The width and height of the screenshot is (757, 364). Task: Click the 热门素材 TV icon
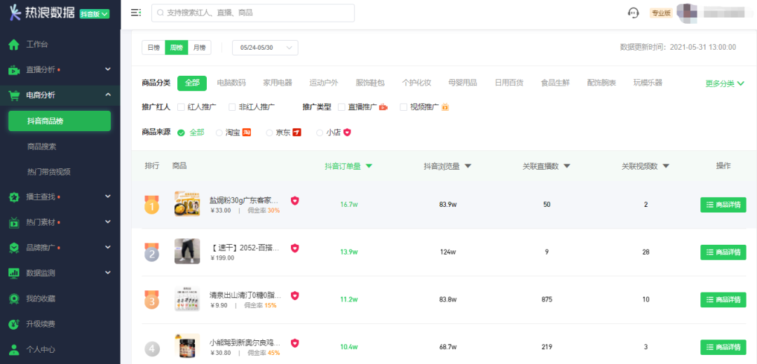click(x=14, y=222)
